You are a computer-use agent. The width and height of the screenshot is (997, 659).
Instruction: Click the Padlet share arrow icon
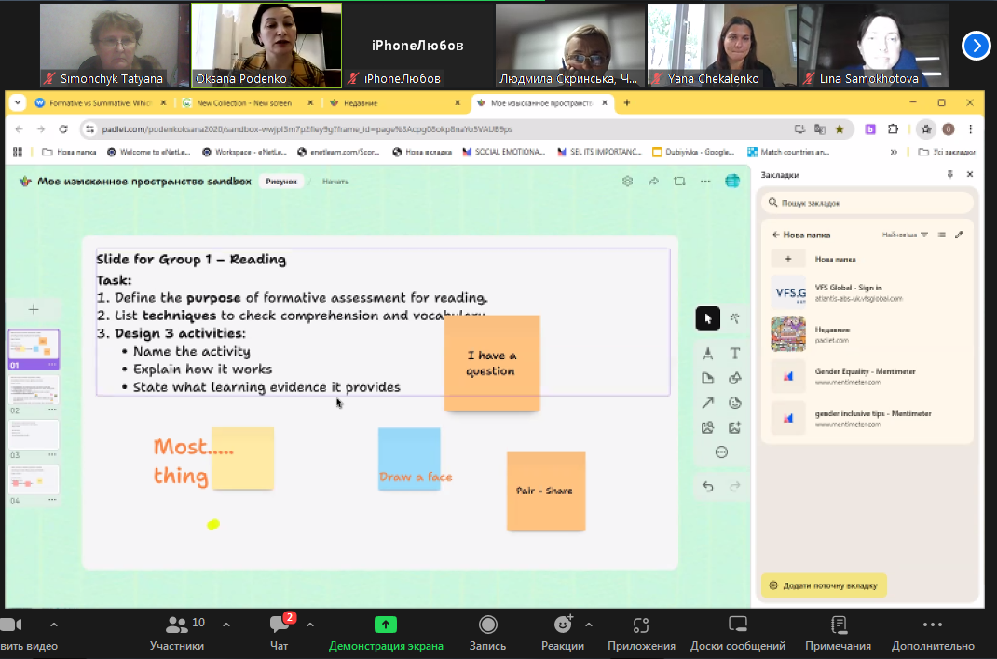pyautogui.click(x=653, y=181)
